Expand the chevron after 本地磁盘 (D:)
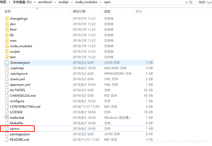212x146 pixels. point(35,2)
